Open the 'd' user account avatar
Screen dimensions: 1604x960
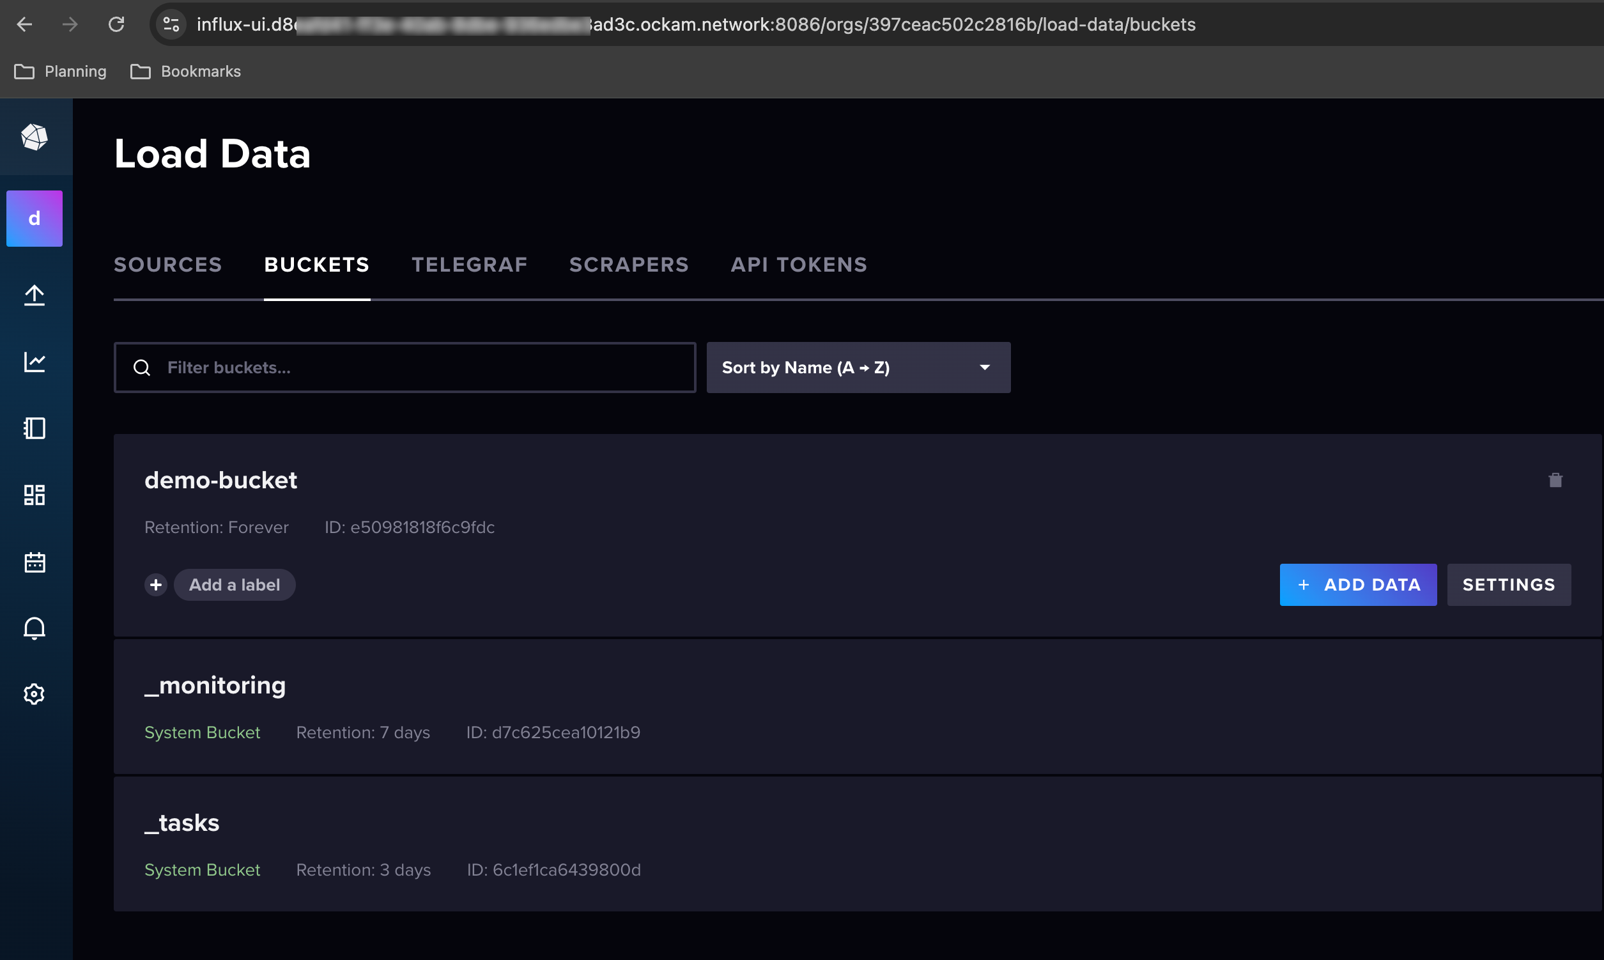[35, 219]
